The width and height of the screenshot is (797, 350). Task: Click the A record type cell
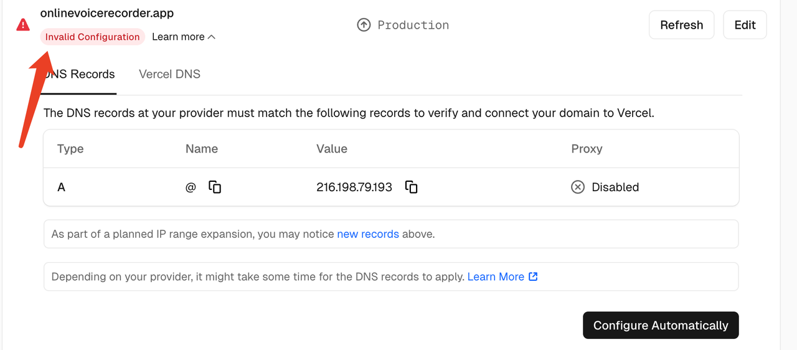tap(61, 187)
